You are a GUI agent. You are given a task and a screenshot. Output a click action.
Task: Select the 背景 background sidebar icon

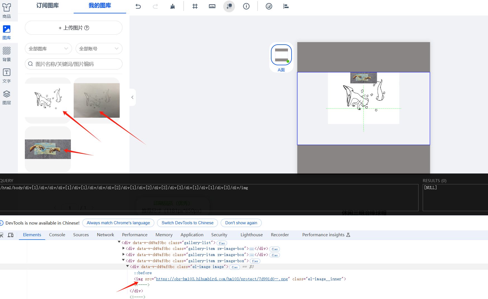coord(7,54)
